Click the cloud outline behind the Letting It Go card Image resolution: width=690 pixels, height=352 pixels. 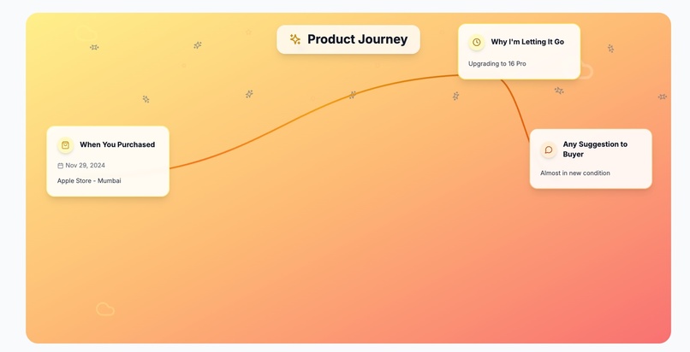586,71
